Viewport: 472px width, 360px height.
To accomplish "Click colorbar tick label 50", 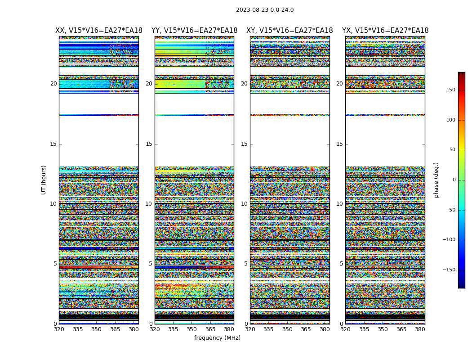I will pyautogui.click(x=452, y=150).
